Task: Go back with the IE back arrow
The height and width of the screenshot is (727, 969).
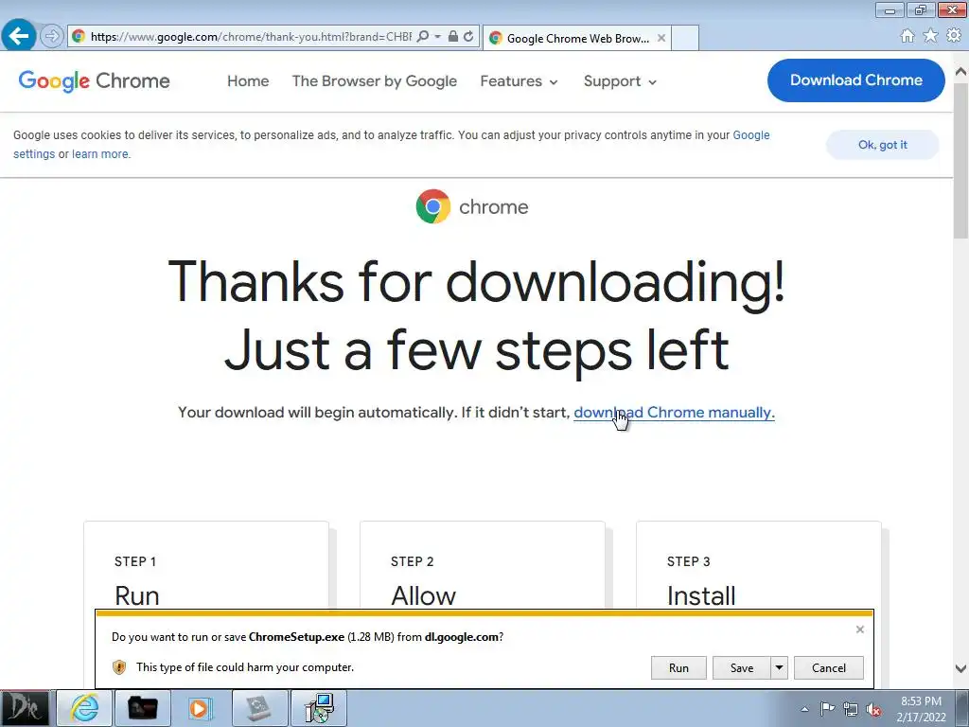Action: [19, 36]
